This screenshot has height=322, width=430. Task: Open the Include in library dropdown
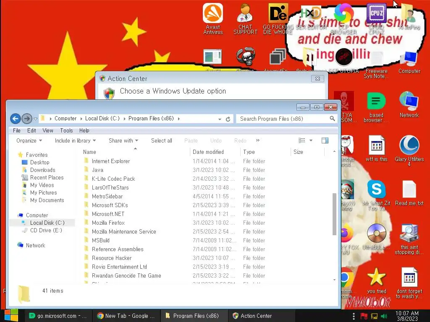(x=75, y=140)
